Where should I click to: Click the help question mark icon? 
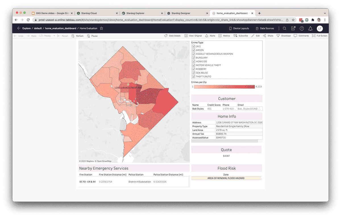coord(302,28)
